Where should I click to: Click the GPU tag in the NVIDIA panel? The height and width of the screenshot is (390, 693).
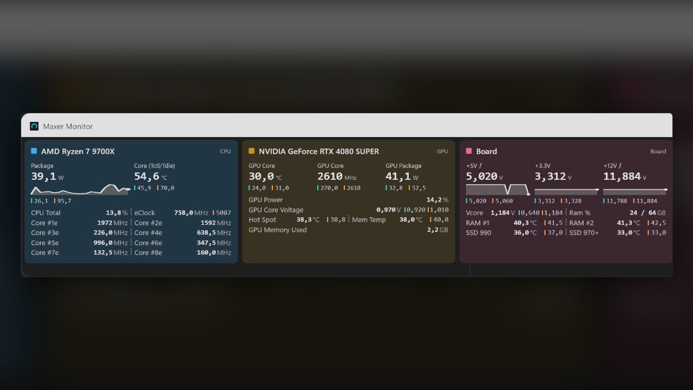tap(442, 152)
